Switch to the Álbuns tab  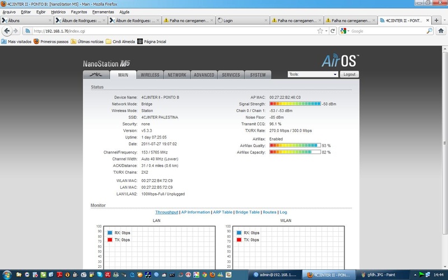26,20
